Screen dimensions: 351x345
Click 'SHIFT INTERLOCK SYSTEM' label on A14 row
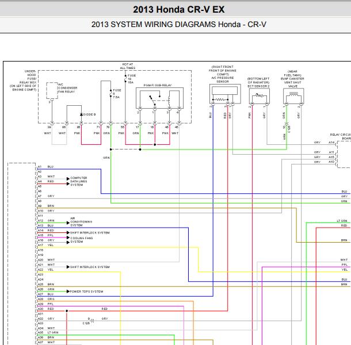click(x=90, y=233)
